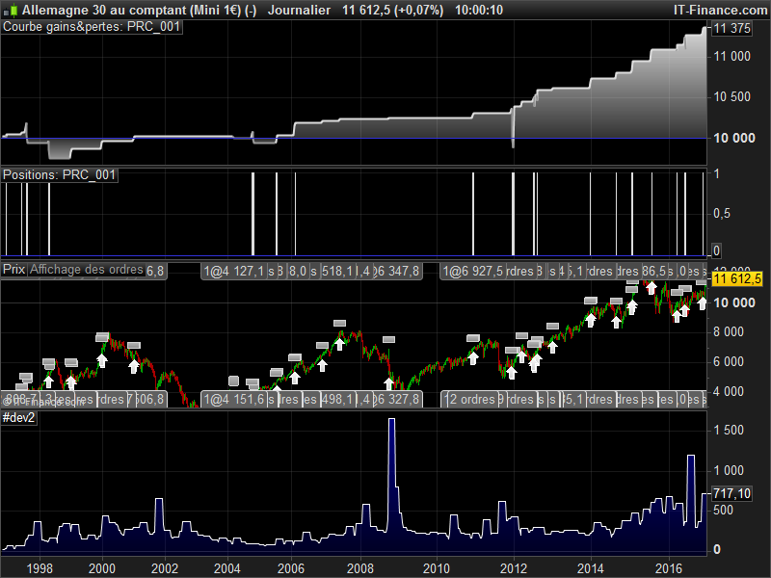Click the 12 ordres label
Screen dimensions: 771x578
point(469,399)
